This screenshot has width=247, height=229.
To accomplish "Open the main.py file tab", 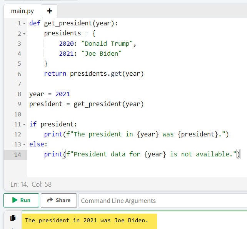I will pyautogui.click(x=22, y=11).
